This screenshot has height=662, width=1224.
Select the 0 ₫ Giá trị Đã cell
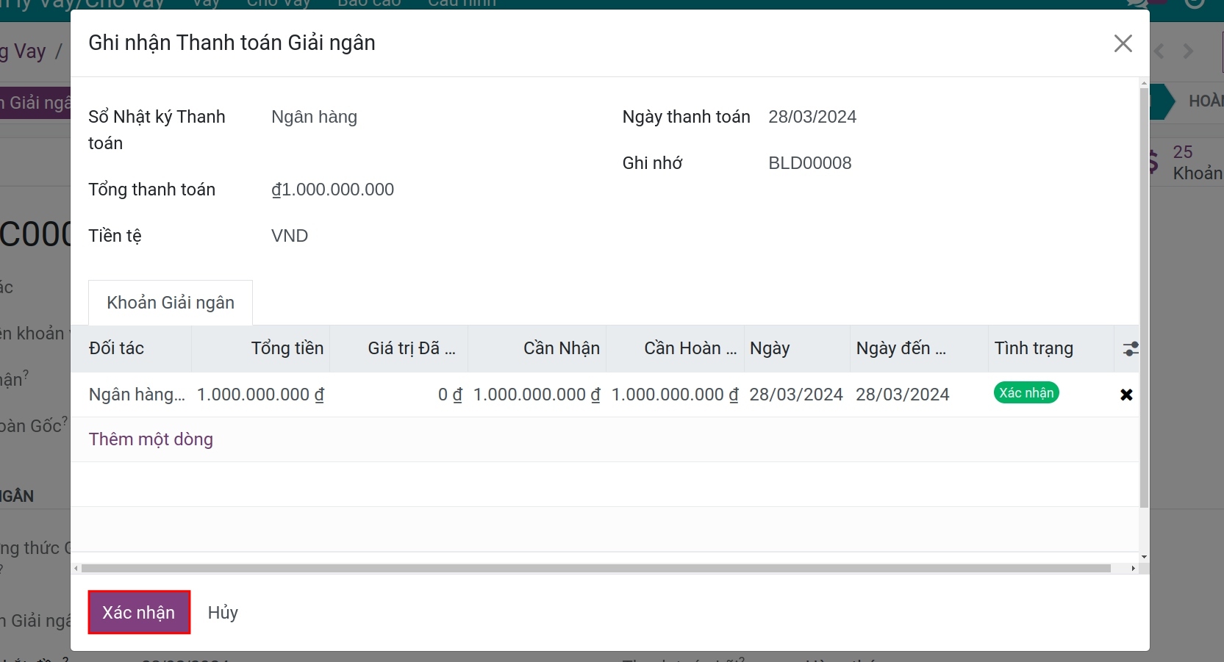399,395
